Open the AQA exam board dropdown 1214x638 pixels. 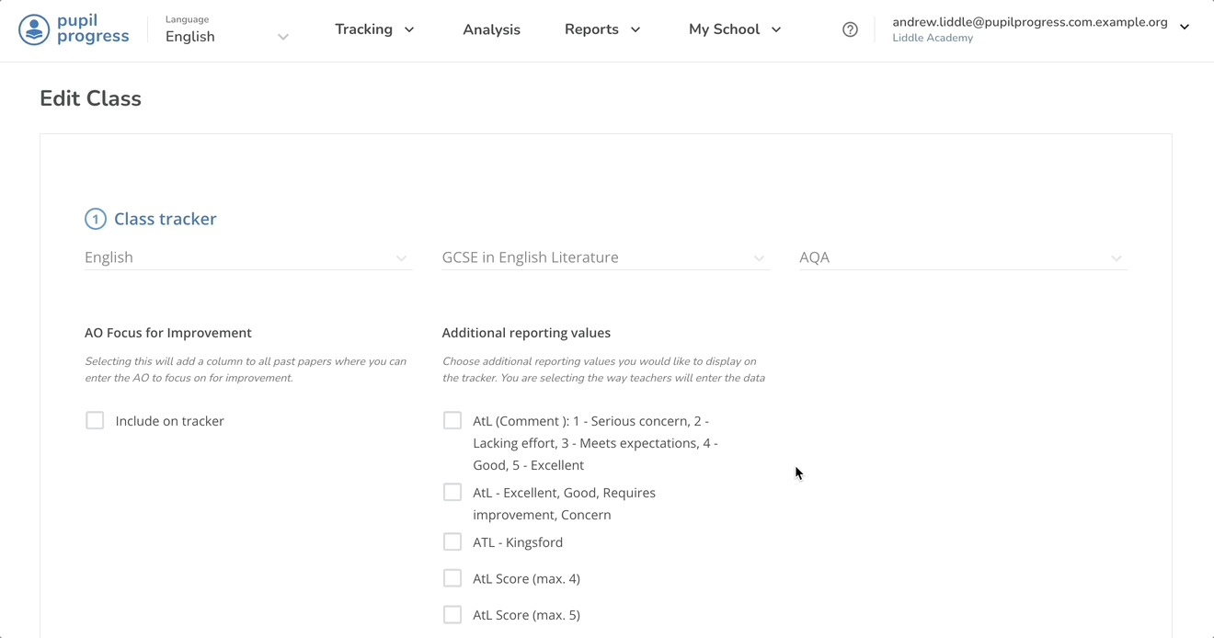pyautogui.click(x=961, y=257)
